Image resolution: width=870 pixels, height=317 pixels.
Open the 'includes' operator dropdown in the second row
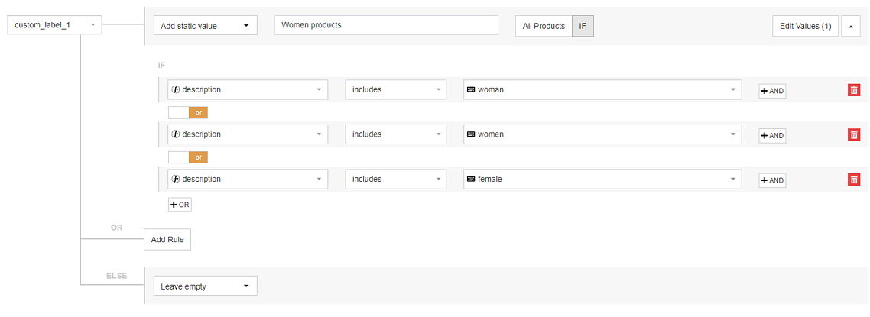395,135
